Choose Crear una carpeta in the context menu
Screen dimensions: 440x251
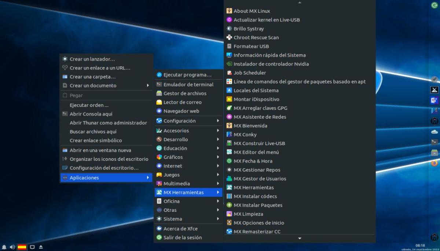tap(92, 77)
